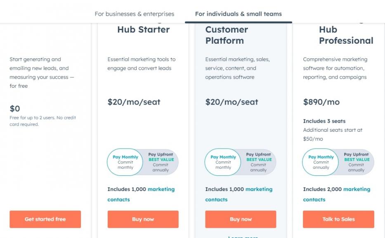The image size is (385, 238).
Task: Click the $890/mo price text
Action: [321, 102]
